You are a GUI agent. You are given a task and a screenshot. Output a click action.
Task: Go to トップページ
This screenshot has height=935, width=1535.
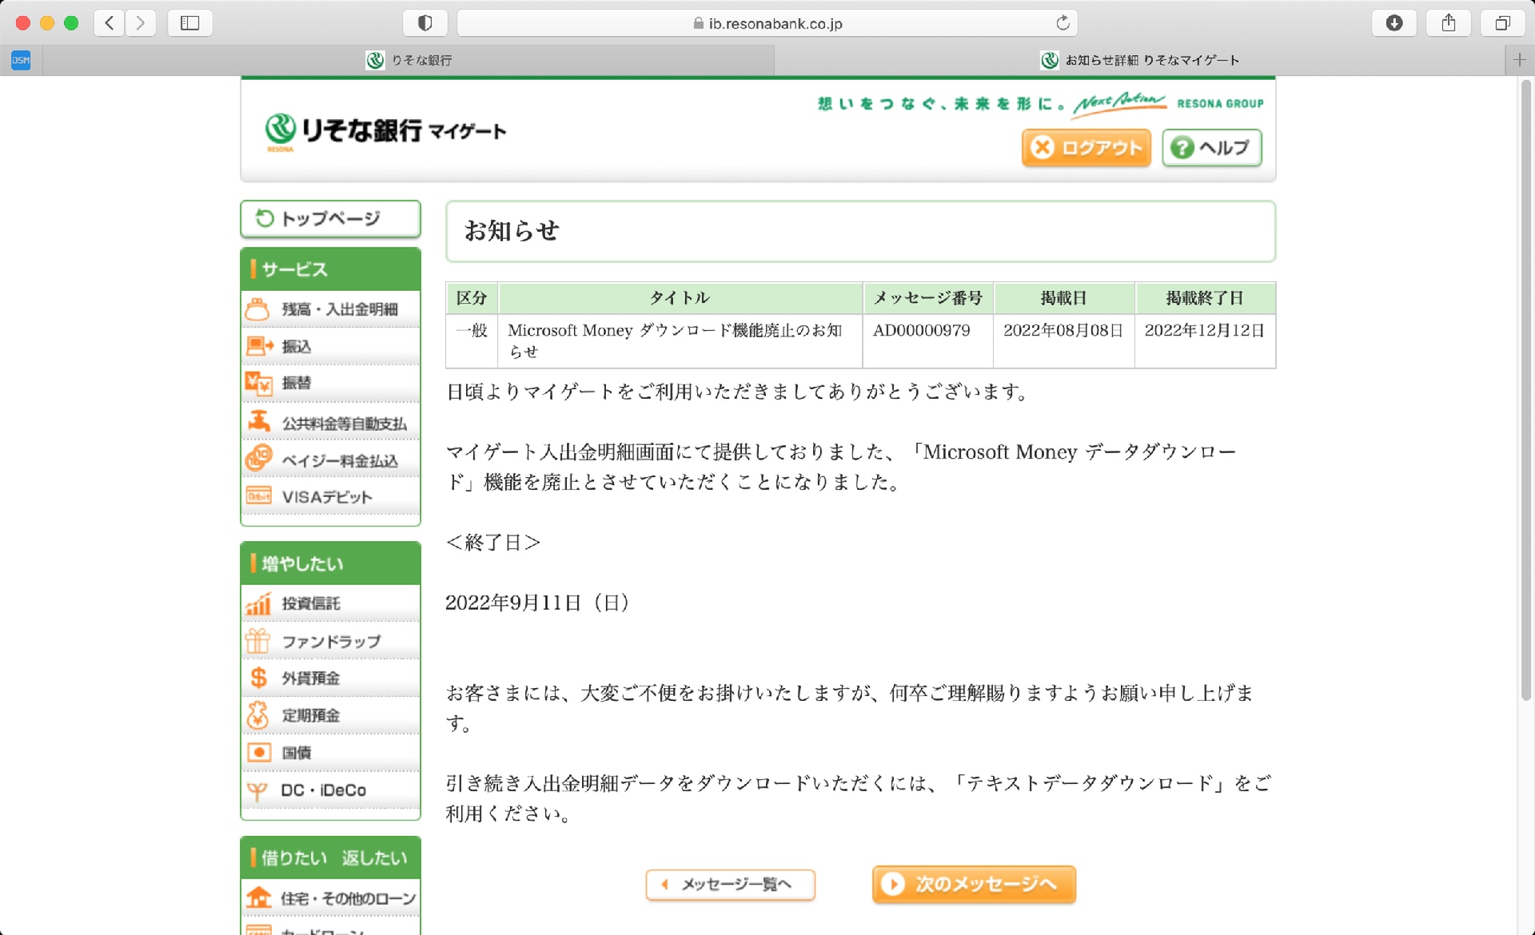(x=330, y=218)
